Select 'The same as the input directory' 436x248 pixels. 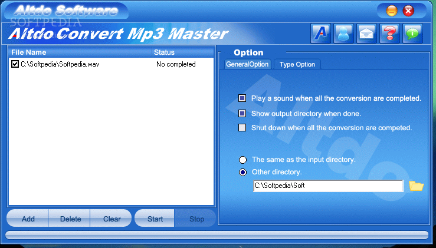click(x=242, y=160)
